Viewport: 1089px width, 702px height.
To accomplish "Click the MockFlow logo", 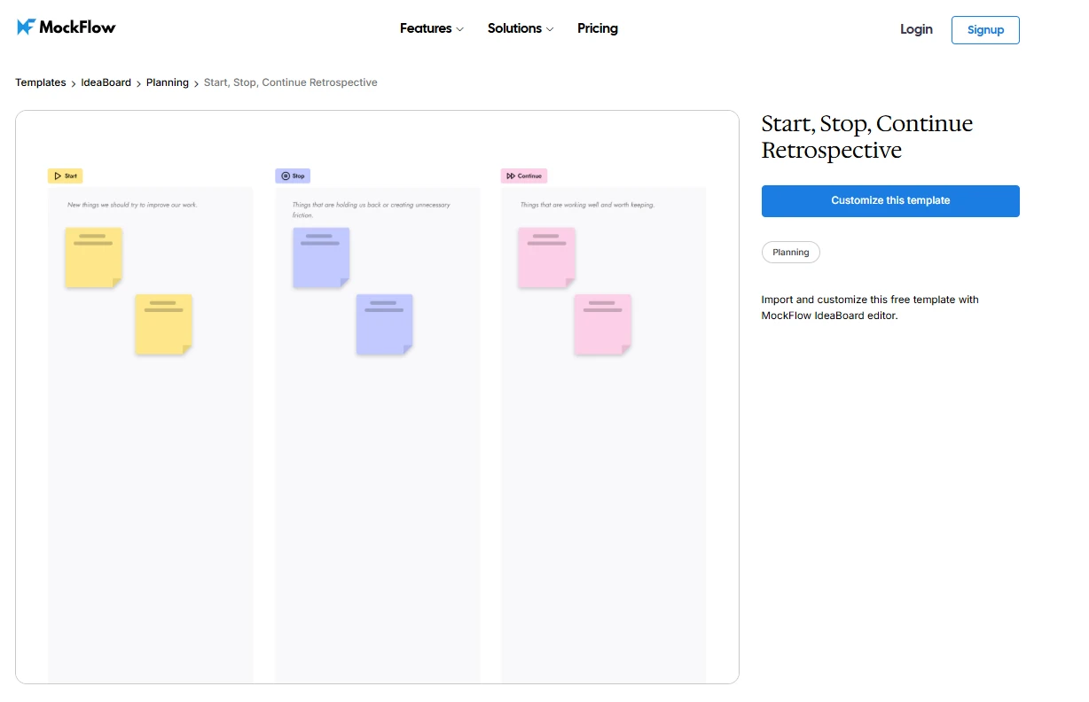I will point(67,27).
